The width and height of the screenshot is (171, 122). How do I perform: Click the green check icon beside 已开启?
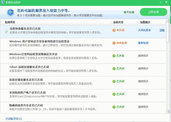point(114,56)
